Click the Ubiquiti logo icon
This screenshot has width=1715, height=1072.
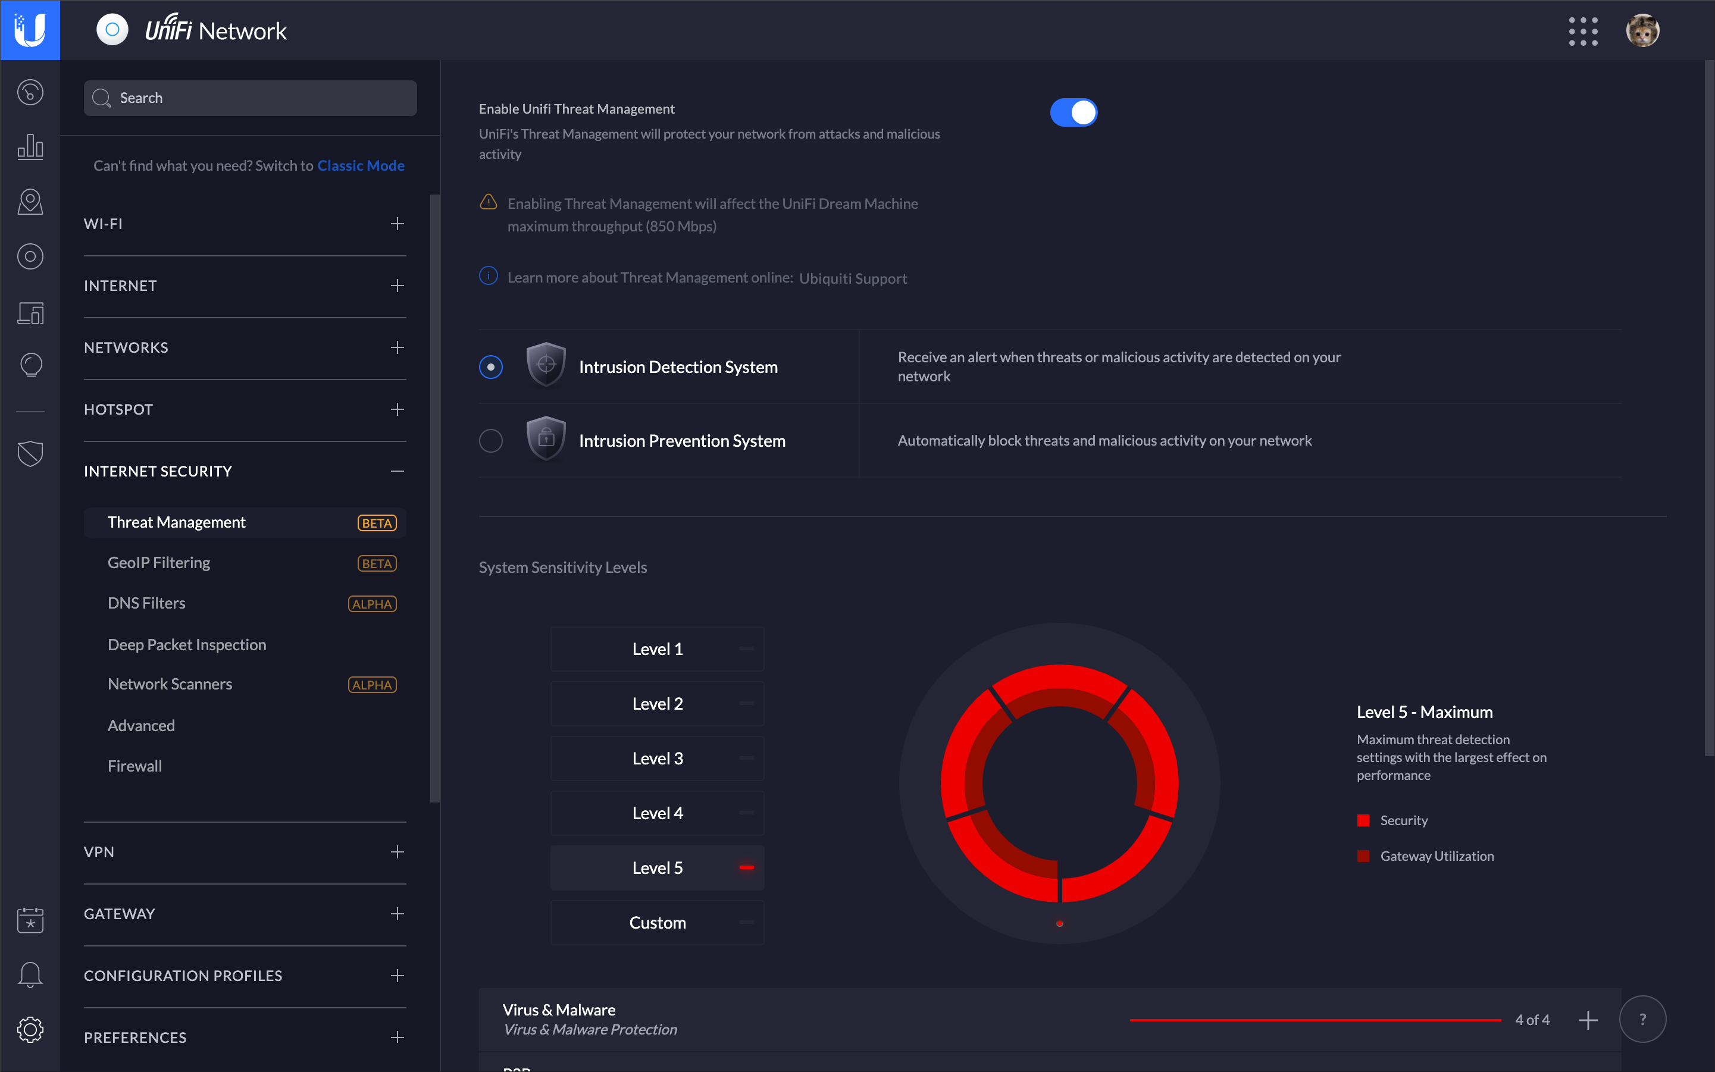pyautogui.click(x=30, y=30)
